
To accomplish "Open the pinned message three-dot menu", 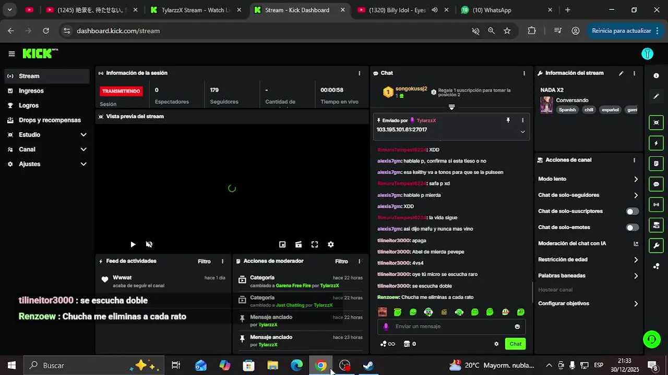I will coord(522,120).
